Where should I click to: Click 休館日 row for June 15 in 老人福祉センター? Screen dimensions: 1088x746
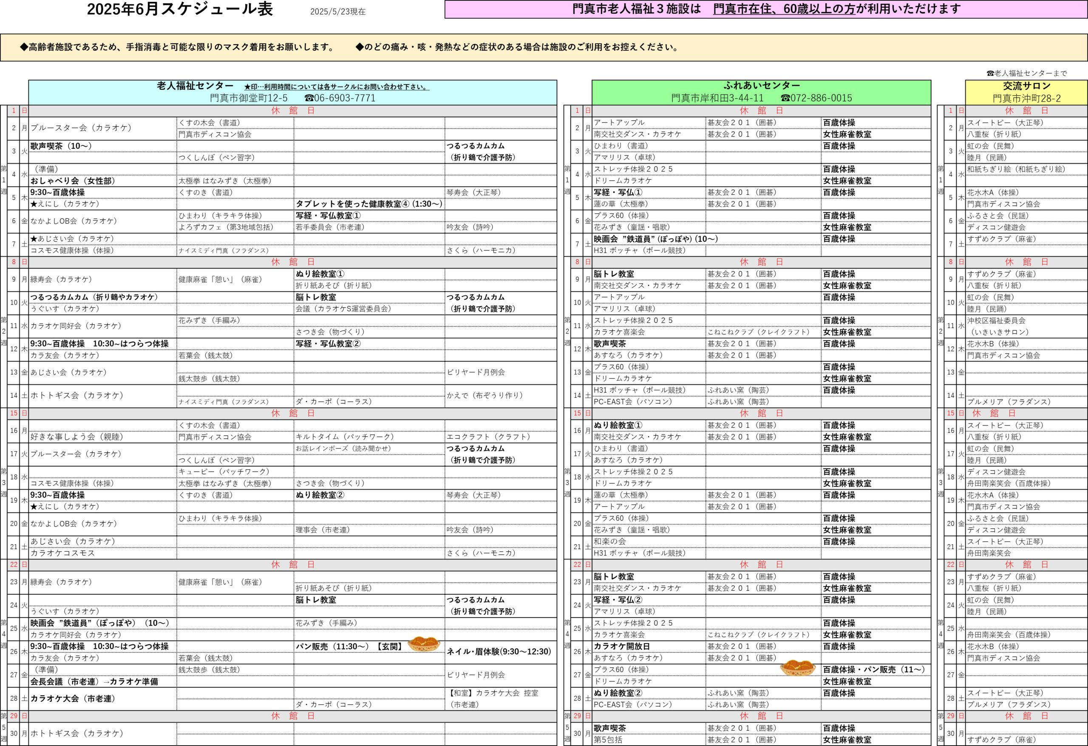(x=292, y=414)
